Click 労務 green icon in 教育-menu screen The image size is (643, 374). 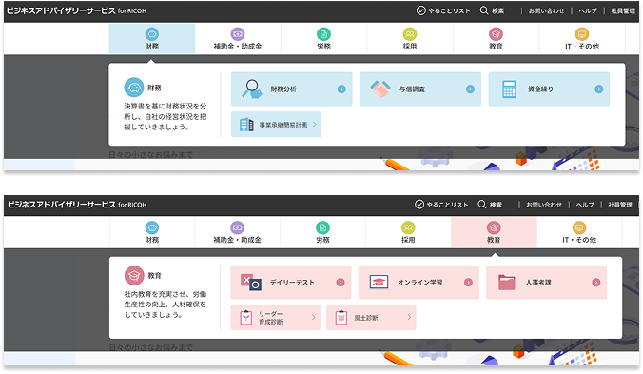click(322, 227)
